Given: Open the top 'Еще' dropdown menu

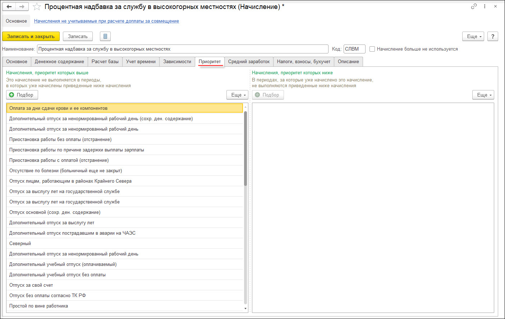Looking at the screenshot, I should click(x=474, y=36).
